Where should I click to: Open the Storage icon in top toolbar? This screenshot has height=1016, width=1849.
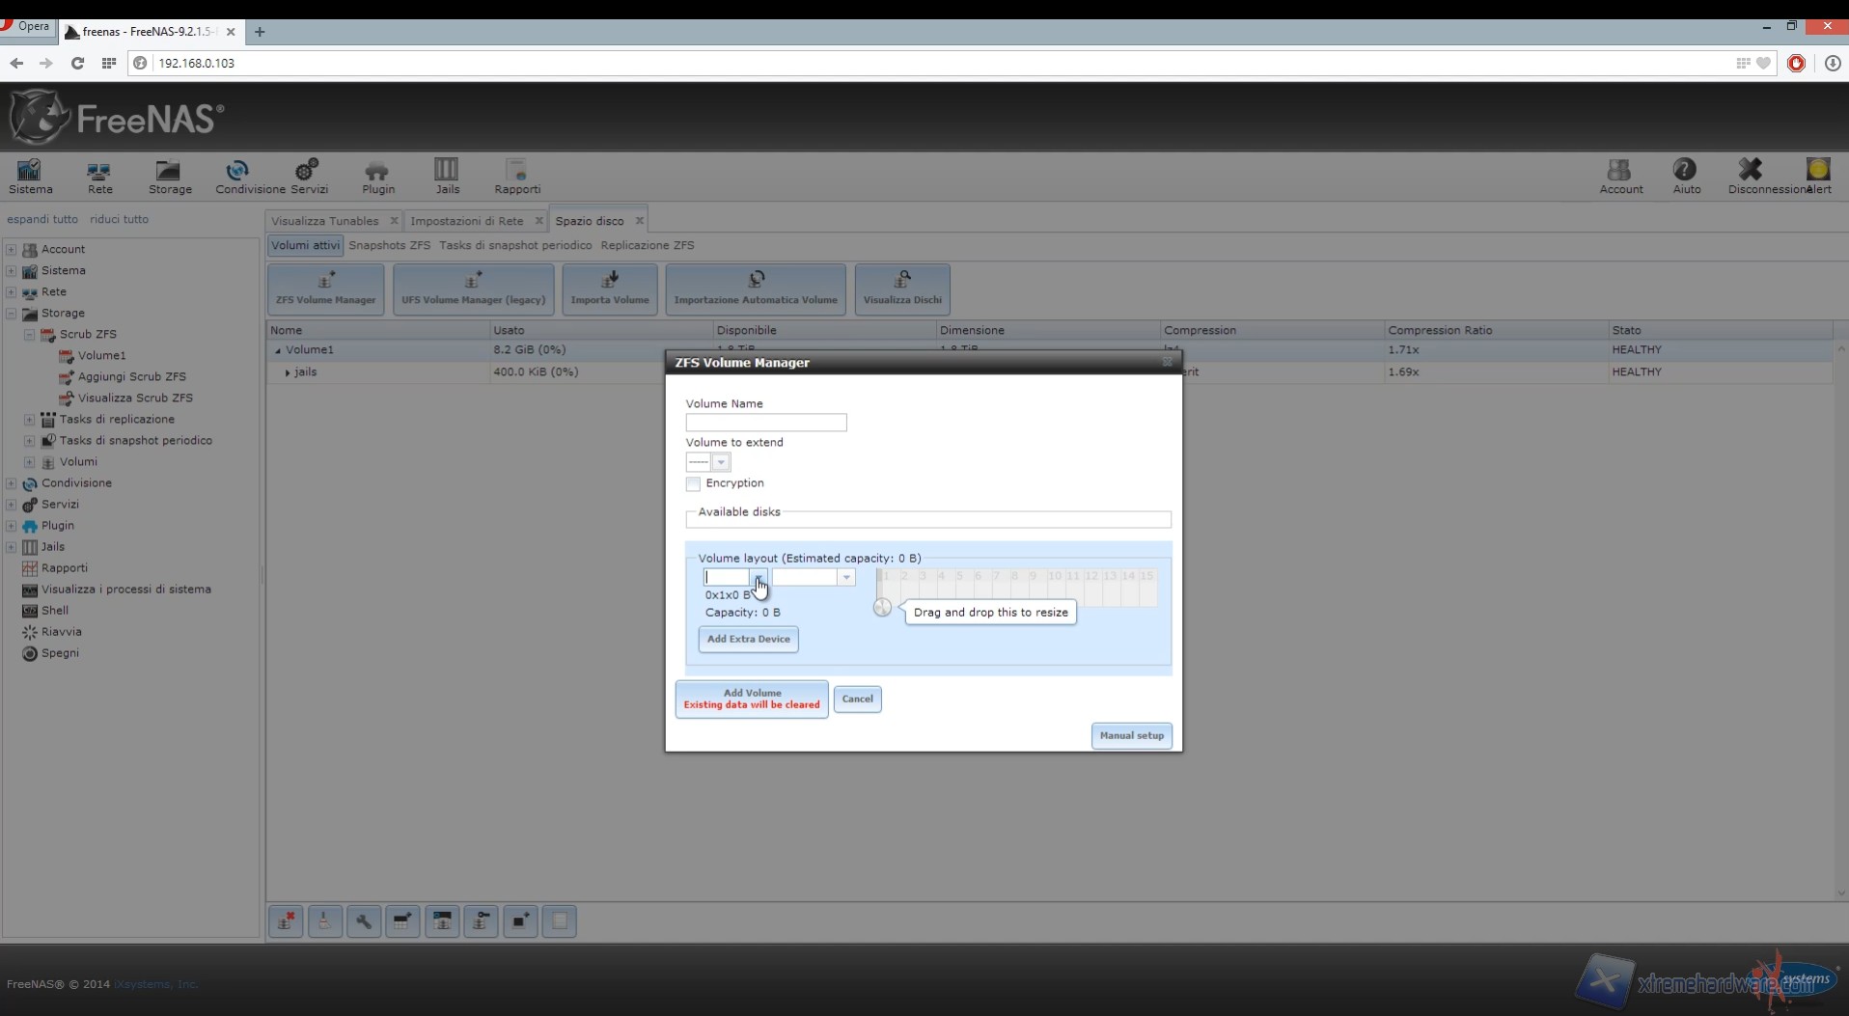tap(169, 178)
